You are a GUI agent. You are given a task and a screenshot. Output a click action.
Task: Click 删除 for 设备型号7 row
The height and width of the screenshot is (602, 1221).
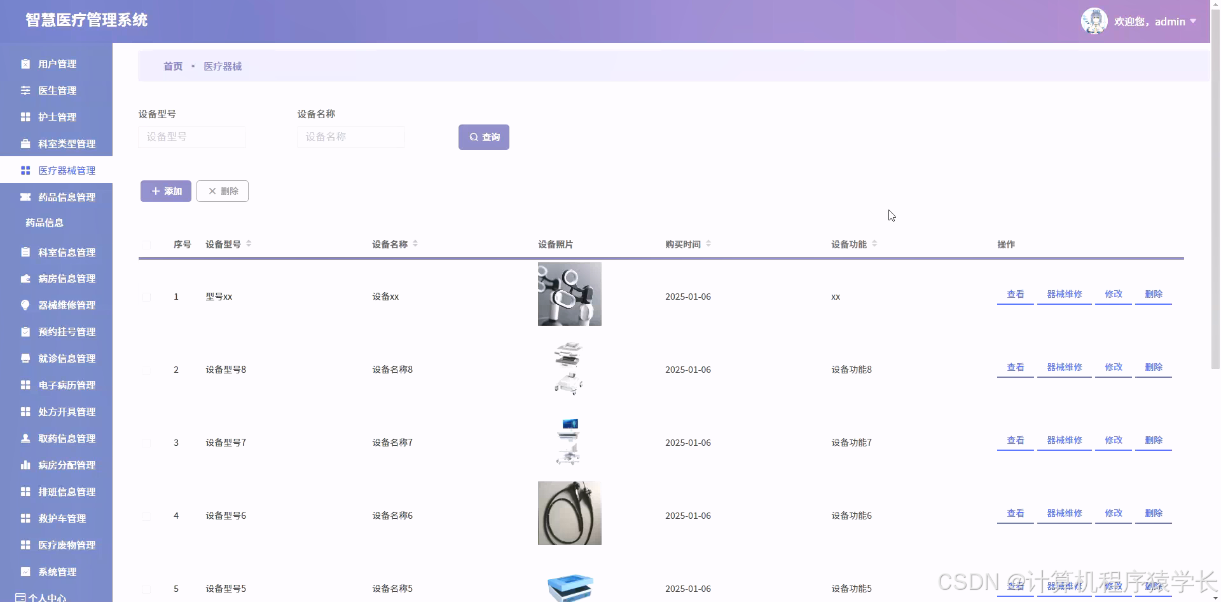point(1154,441)
